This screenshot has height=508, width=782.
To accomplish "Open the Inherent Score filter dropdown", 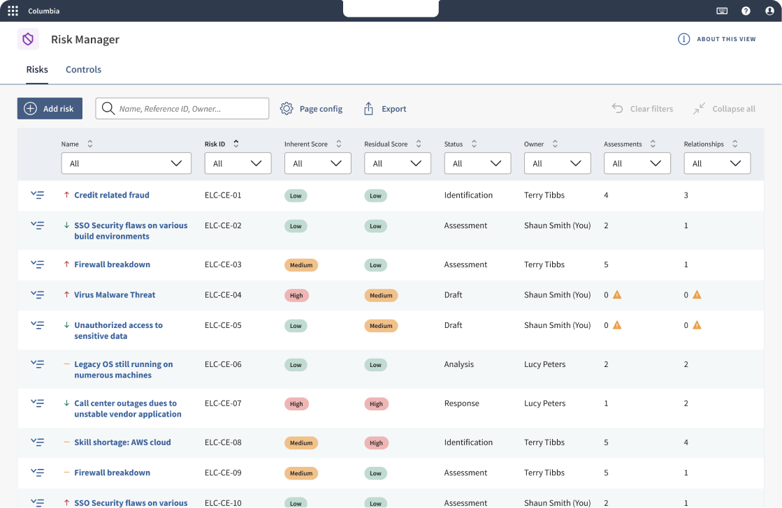I will click(318, 163).
